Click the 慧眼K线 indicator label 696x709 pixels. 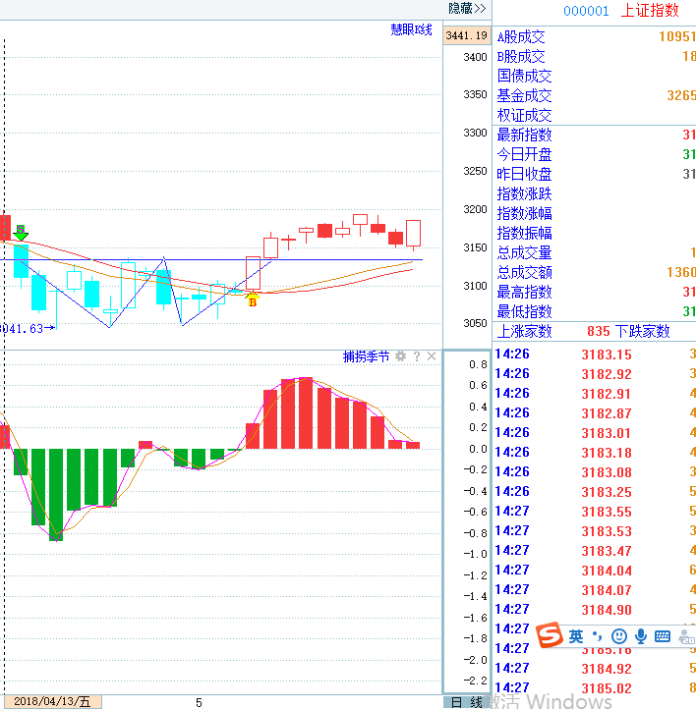[x=411, y=30]
